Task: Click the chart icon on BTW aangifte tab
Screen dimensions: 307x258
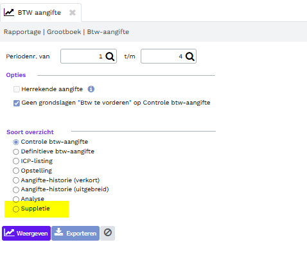Action: pos(9,12)
